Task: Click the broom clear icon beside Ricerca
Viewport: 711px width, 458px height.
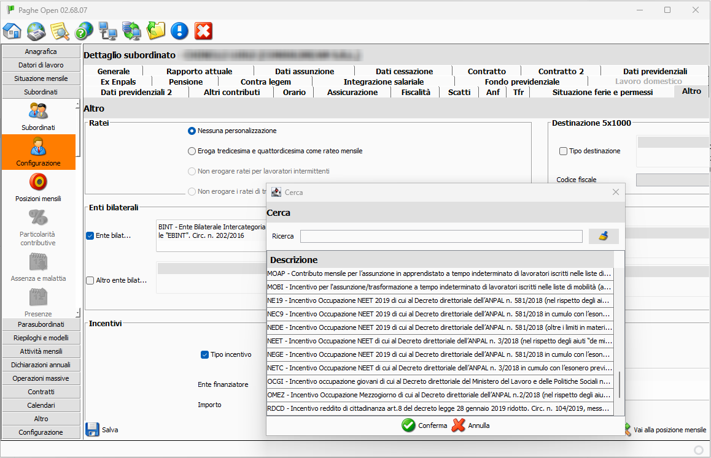Action: tap(603, 237)
